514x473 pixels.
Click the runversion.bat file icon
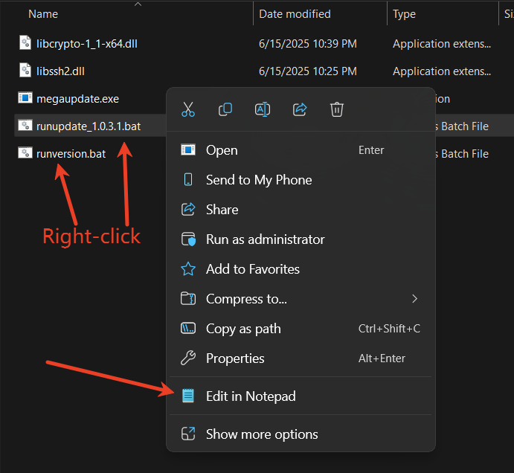[25, 152]
